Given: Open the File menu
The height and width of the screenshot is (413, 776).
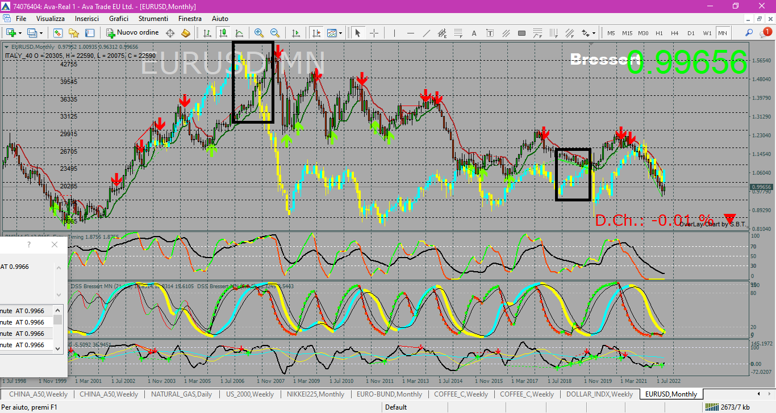Looking at the screenshot, I should point(21,19).
